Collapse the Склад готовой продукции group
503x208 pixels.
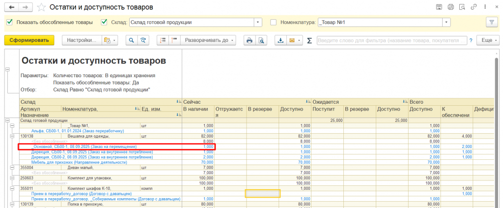pyautogui.click(x=8, y=120)
